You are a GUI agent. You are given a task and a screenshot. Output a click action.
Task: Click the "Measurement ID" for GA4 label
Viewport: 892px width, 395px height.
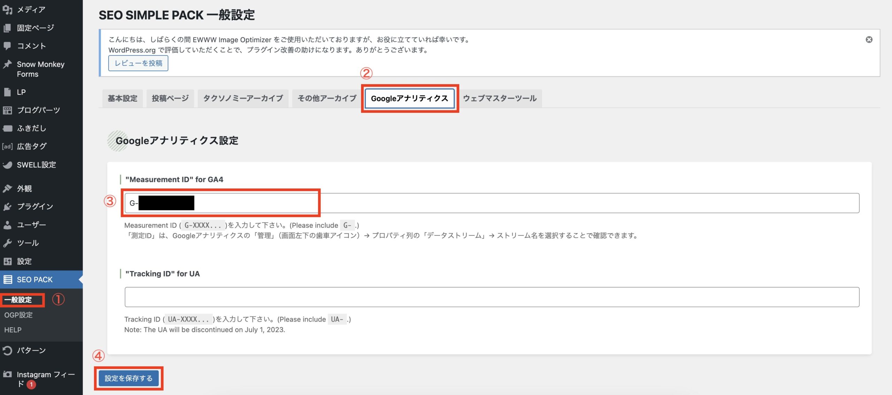[174, 179]
